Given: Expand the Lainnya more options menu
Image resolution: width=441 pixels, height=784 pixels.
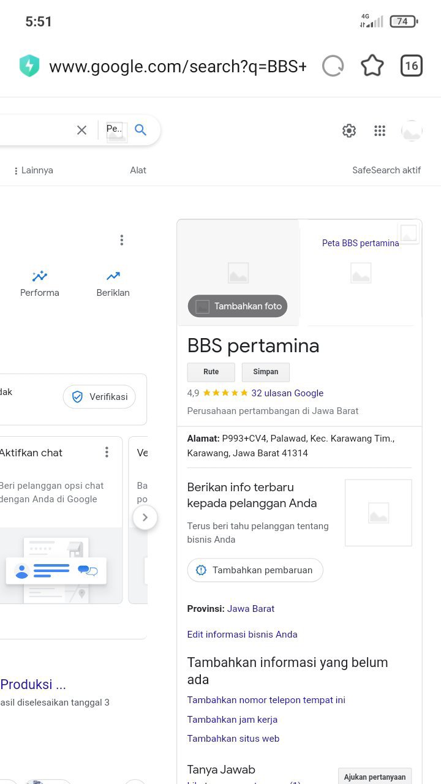Looking at the screenshot, I should click(34, 170).
